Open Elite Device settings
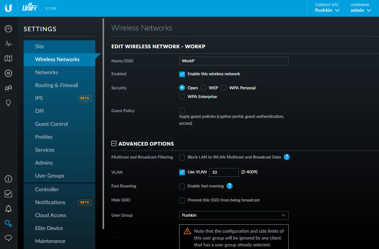 coord(59,228)
